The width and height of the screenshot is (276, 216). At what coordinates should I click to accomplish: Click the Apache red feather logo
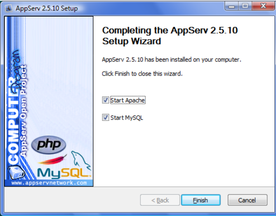(x=53, y=160)
